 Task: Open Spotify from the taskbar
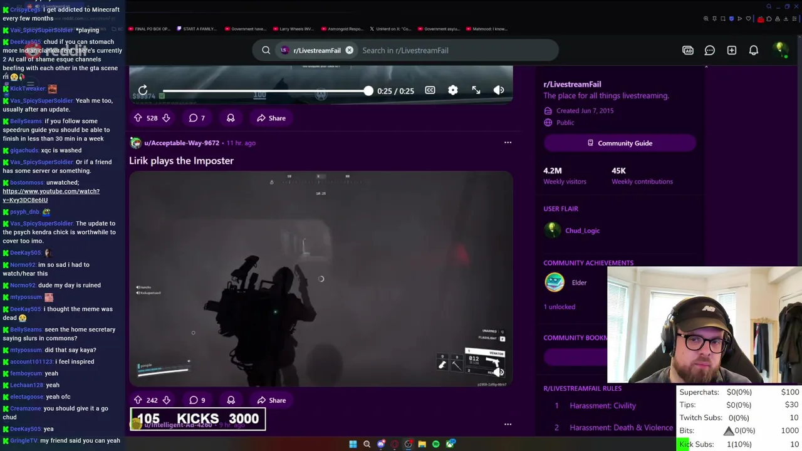click(x=435, y=444)
